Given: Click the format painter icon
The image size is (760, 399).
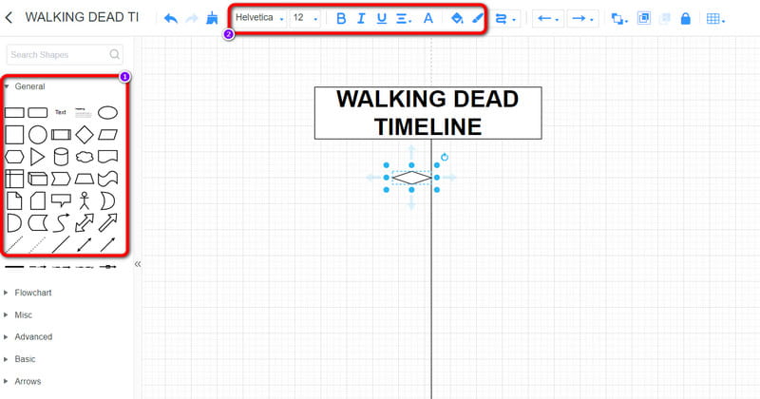Looking at the screenshot, I should click(211, 18).
